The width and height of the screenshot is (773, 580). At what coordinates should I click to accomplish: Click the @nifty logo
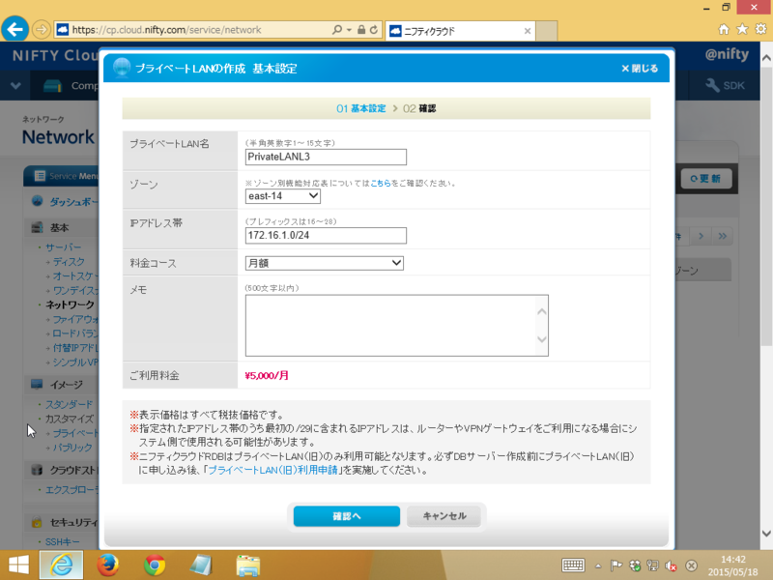pos(727,54)
